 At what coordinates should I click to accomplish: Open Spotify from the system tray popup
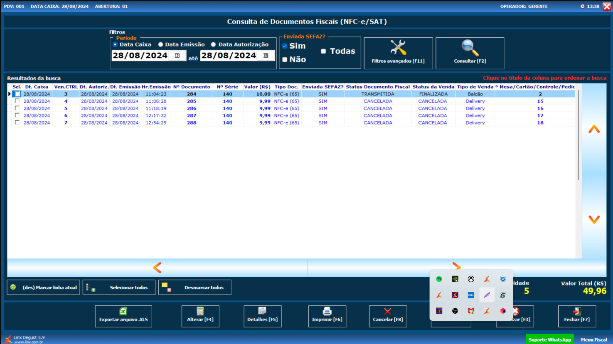[439, 279]
